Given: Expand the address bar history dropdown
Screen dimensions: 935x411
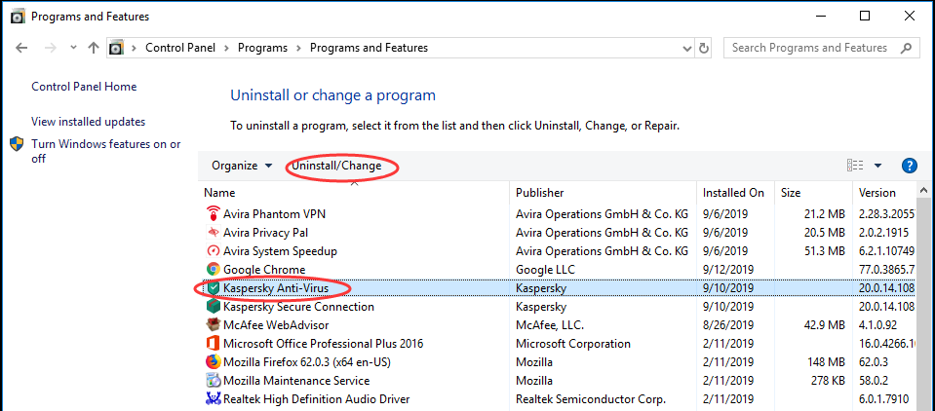Looking at the screenshot, I should 686,48.
